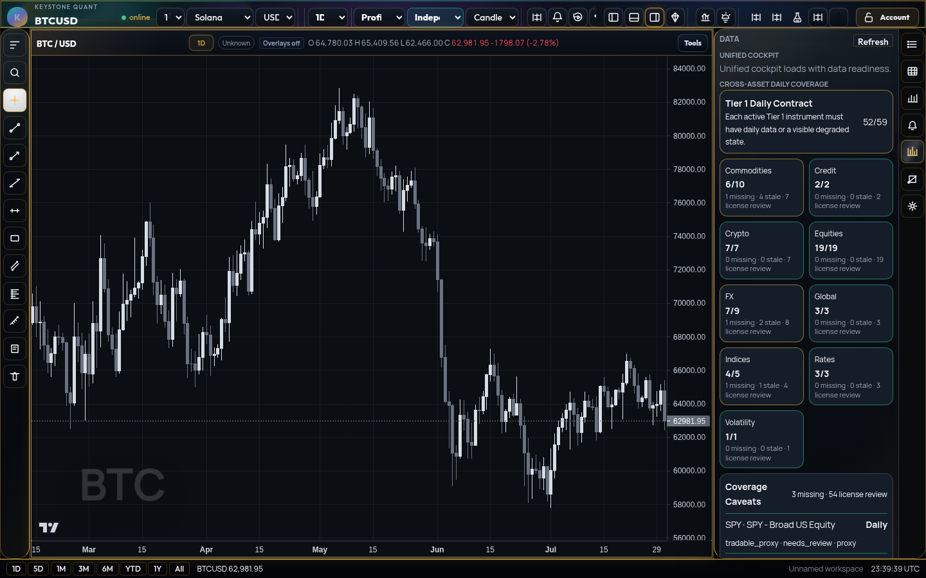926x578 pixels.
Task: Open the list view in right sidebar
Action: (912, 44)
